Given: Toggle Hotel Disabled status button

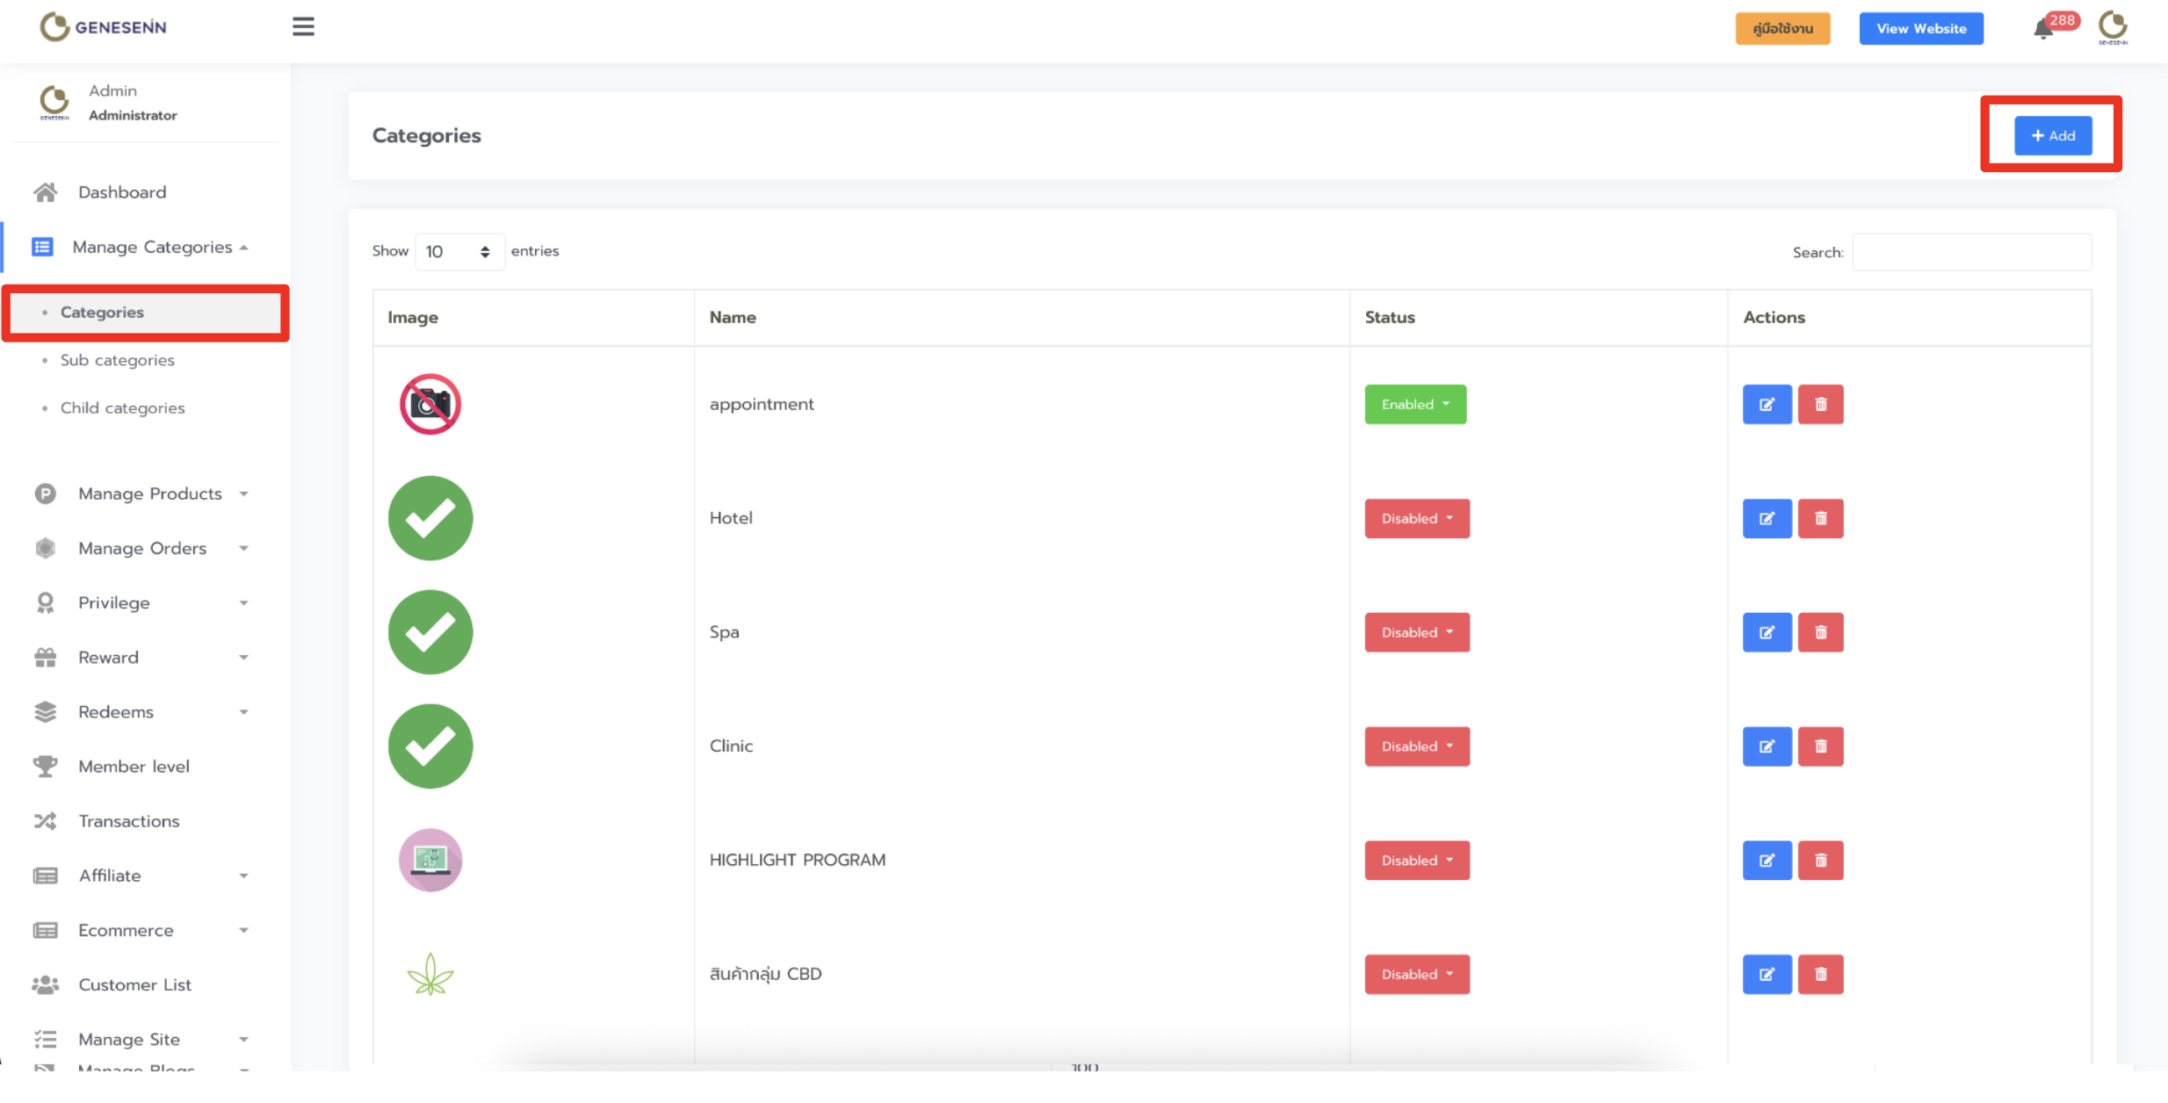Looking at the screenshot, I should 1416,518.
